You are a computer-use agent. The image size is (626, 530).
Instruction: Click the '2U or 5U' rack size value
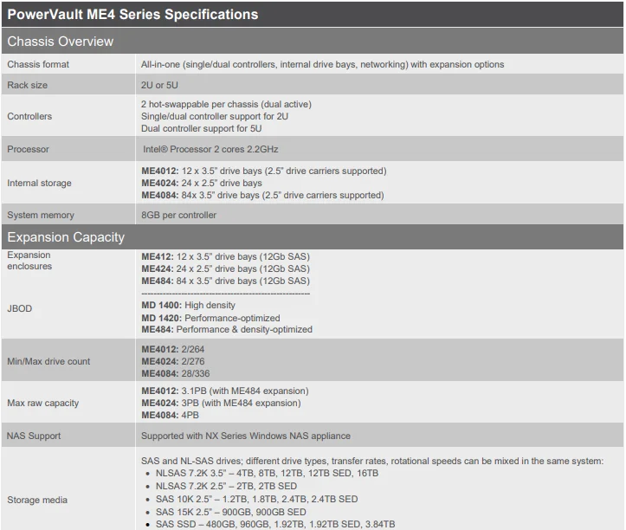161,85
